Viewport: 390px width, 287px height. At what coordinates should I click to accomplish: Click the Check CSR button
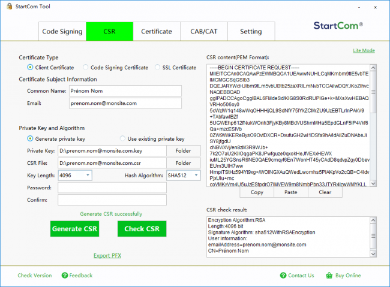tap(142, 229)
